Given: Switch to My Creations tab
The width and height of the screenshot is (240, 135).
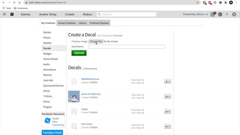Looking at the screenshot, I should [48, 23].
